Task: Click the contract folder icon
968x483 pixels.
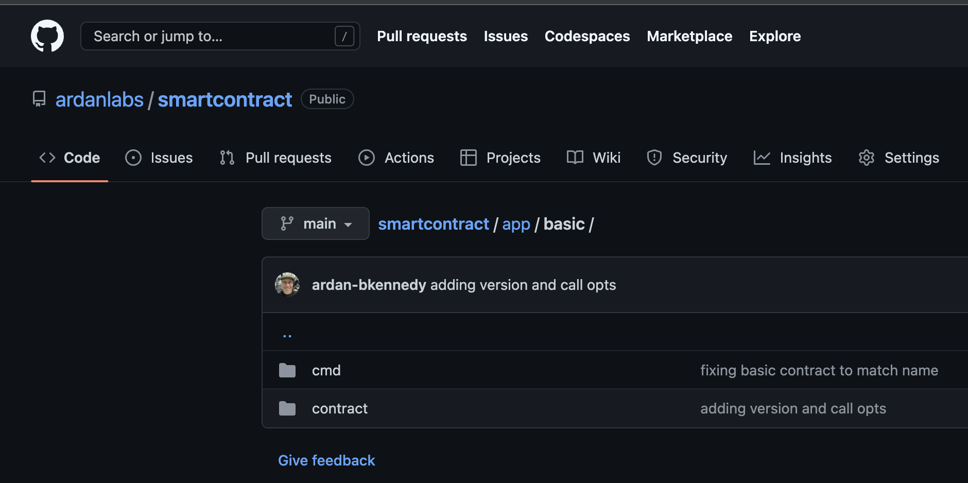Action: 287,408
